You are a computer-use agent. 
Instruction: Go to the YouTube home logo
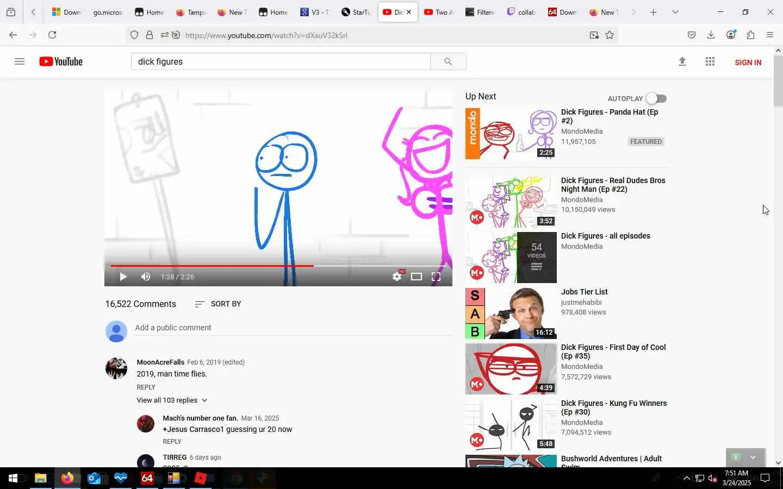[x=61, y=61]
